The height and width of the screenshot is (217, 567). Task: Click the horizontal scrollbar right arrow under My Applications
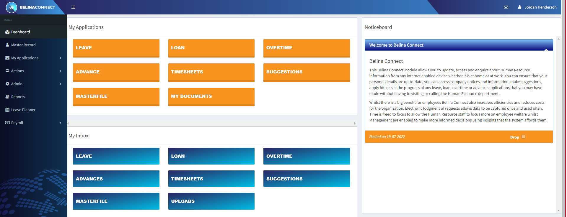coord(355,123)
